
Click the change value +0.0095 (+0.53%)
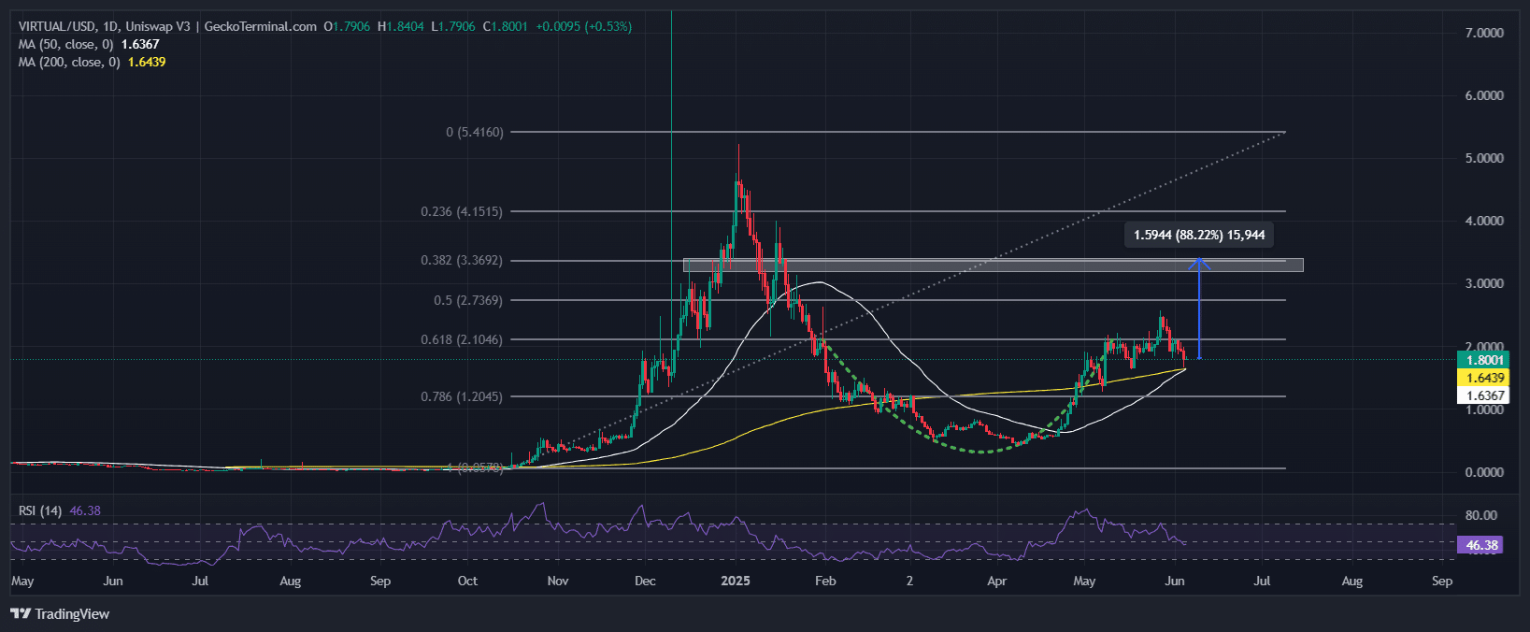coord(583,26)
